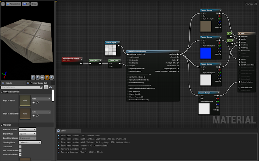Click the Base pass shader 172 instructions line
Screen dimensions: 259x161
(x=81, y=136)
